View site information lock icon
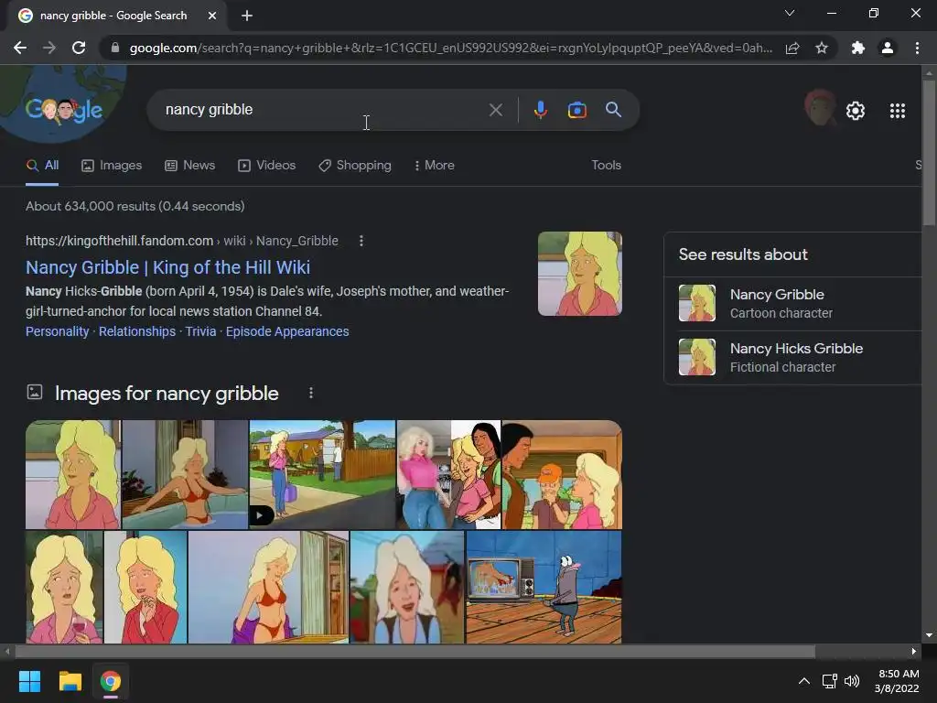Image resolution: width=937 pixels, height=703 pixels. [115, 48]
